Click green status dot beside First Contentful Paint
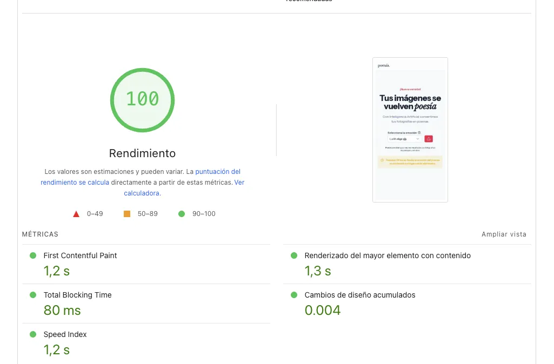Screen dimensions: 554x364 pos(33,255)
